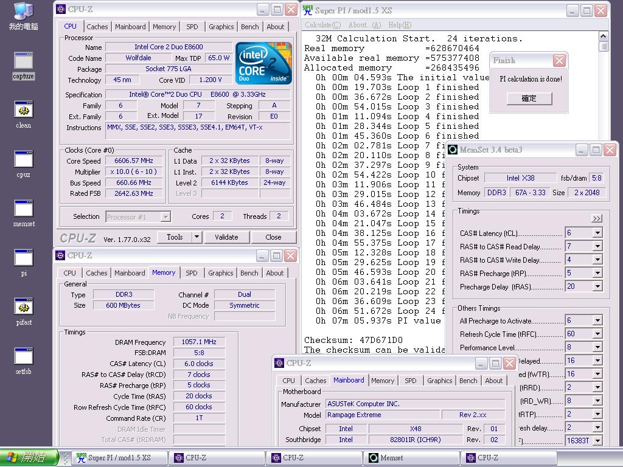Viewport: 623px width, 467px height.
Task: Open the Refresh Cycle Time (tRFC) dropdown
Action: [x=597, y=334]
